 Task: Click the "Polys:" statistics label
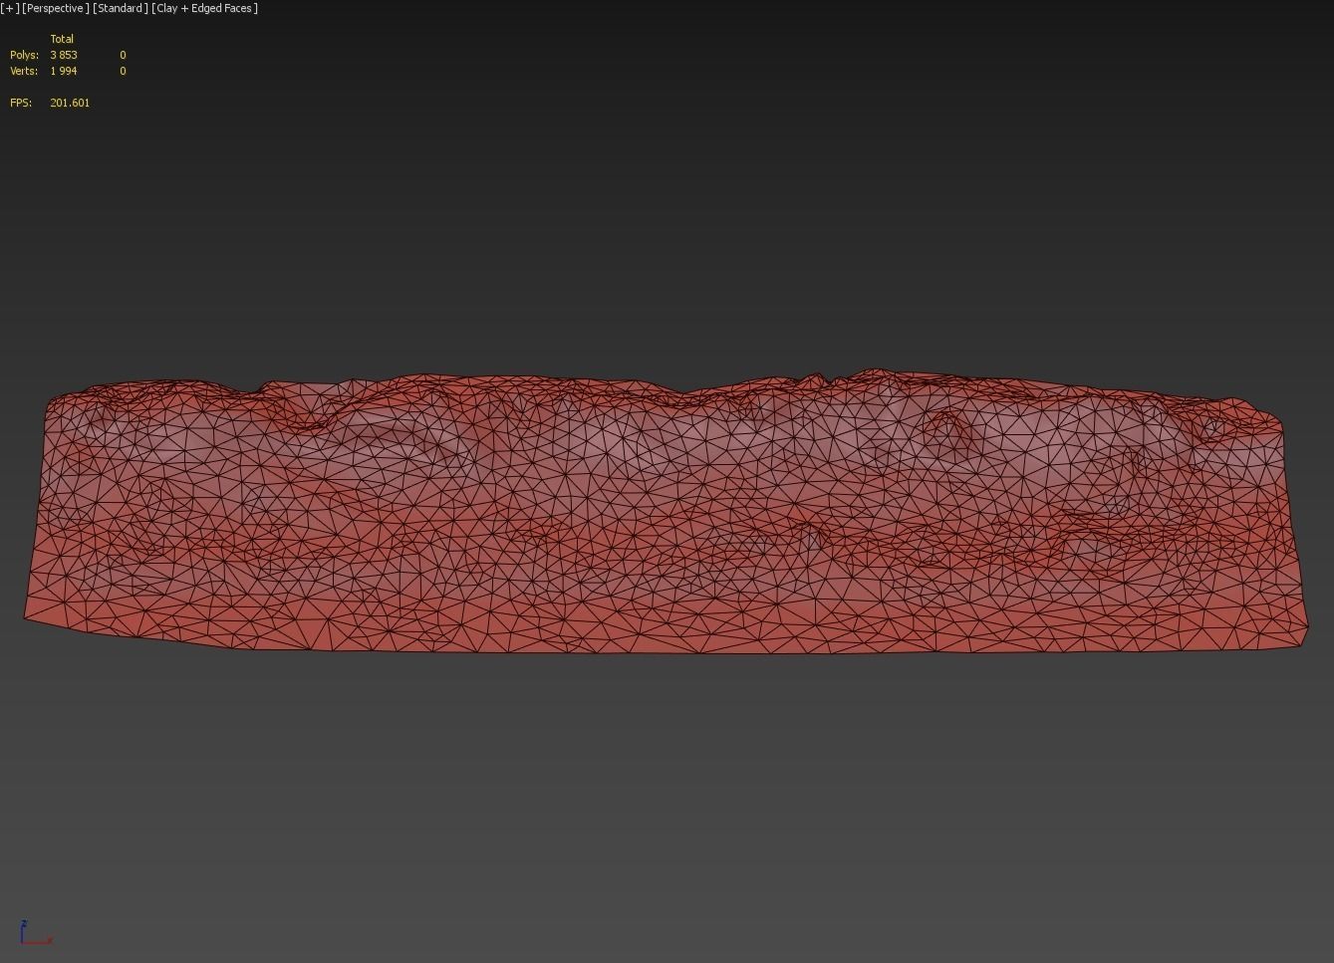(x=24, y=55)
